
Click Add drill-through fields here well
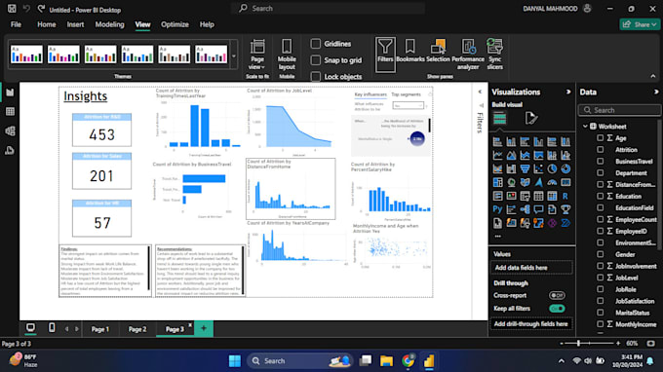[x=531, y=324]
